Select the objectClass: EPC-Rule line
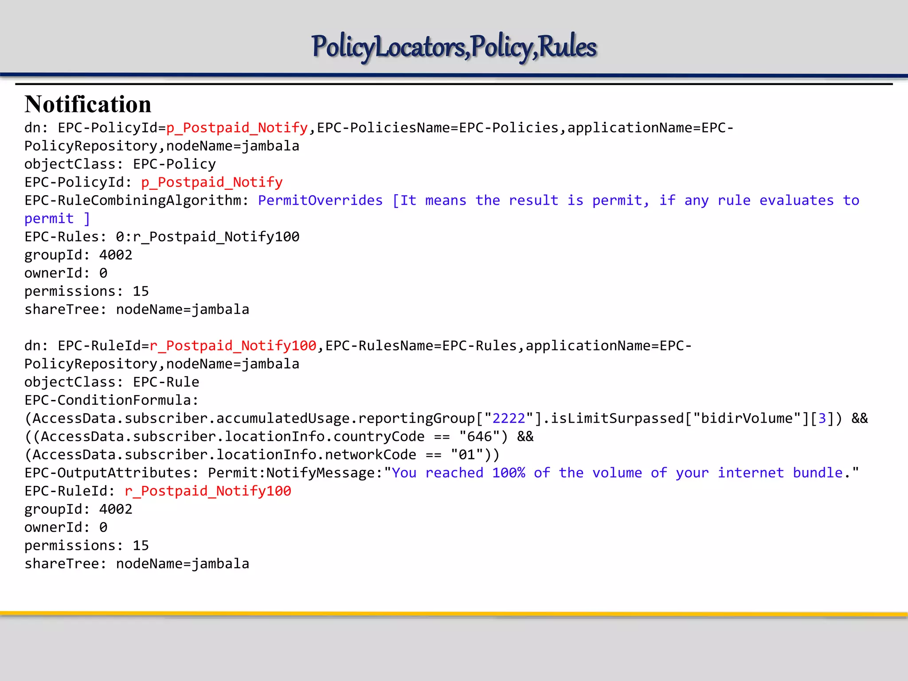 pos(112,382)
